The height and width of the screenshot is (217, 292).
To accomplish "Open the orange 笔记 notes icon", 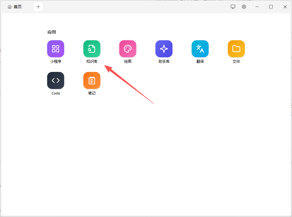I will (x=92, y=80).
